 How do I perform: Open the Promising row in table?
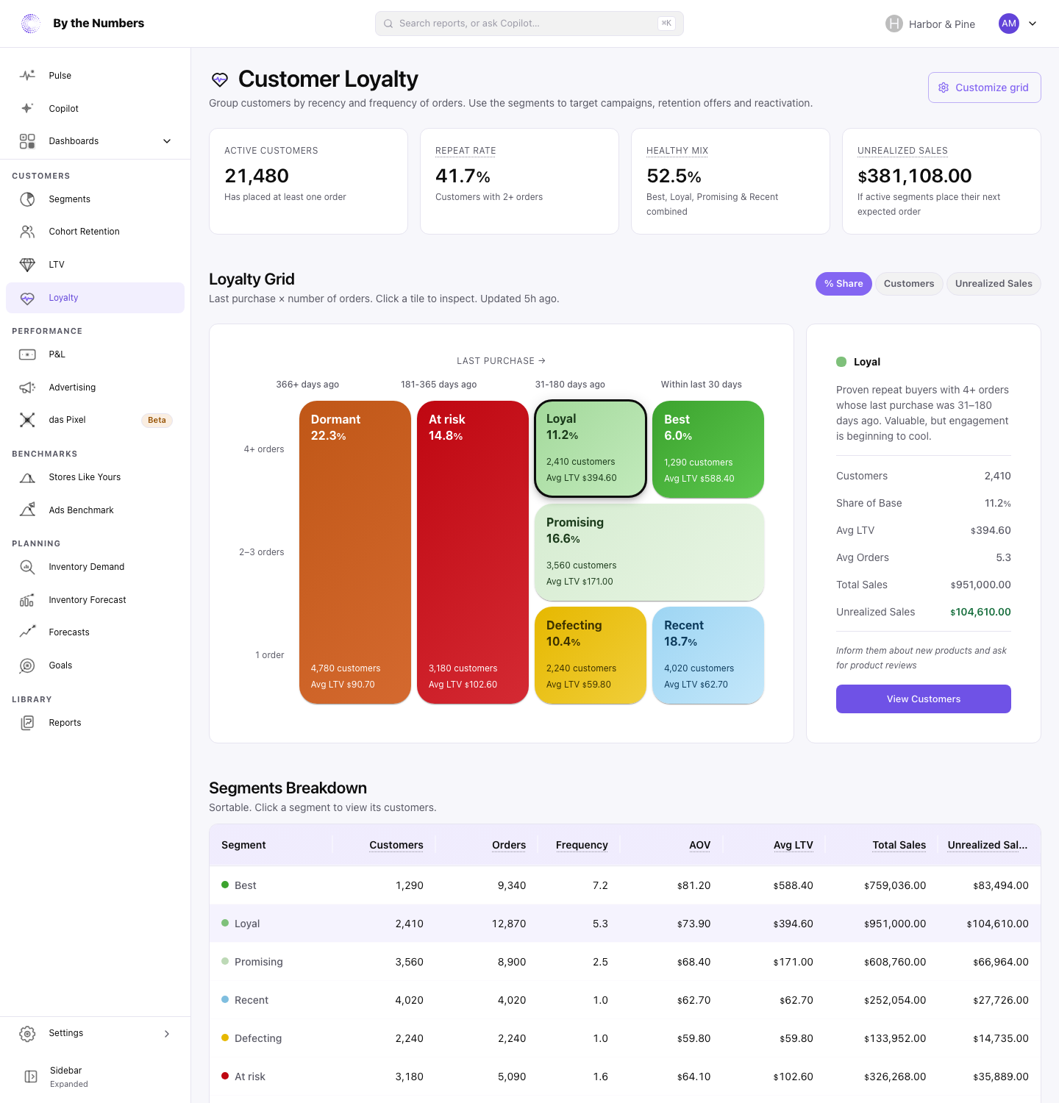point(625,962)
